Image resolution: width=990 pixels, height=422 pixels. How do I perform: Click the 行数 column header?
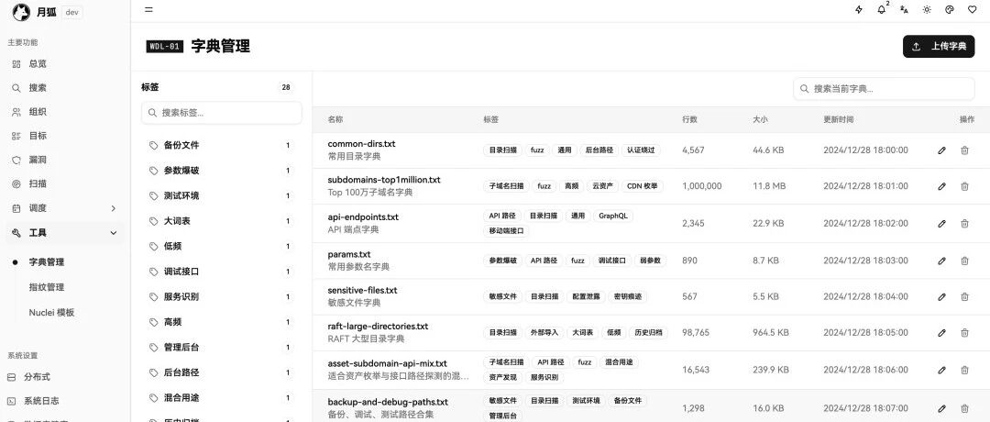click(689, 119)
